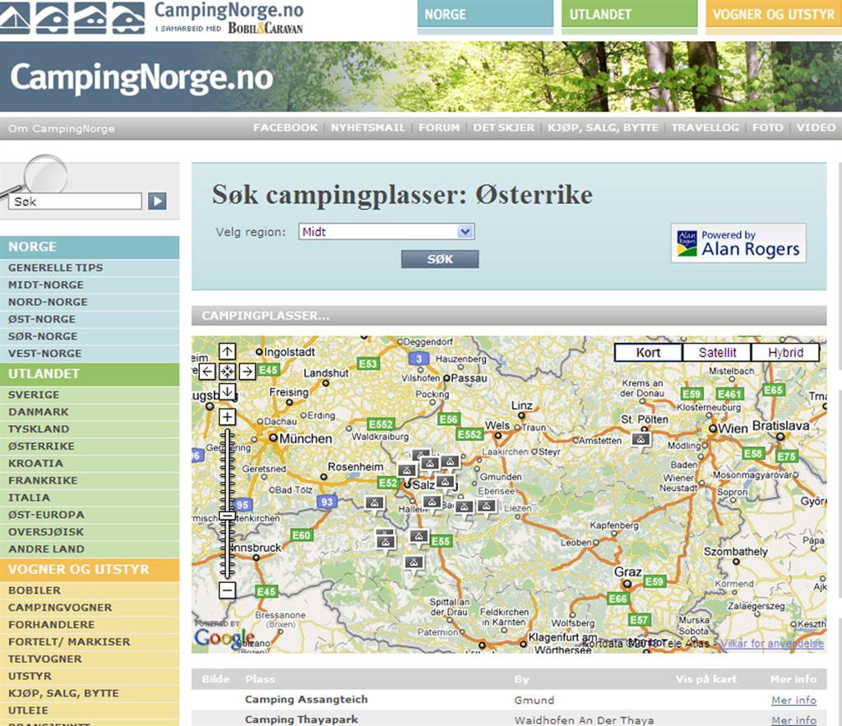Click the map zoom slider handle
This screenshot has width=842, height=726.
click(x=228, y=516)
